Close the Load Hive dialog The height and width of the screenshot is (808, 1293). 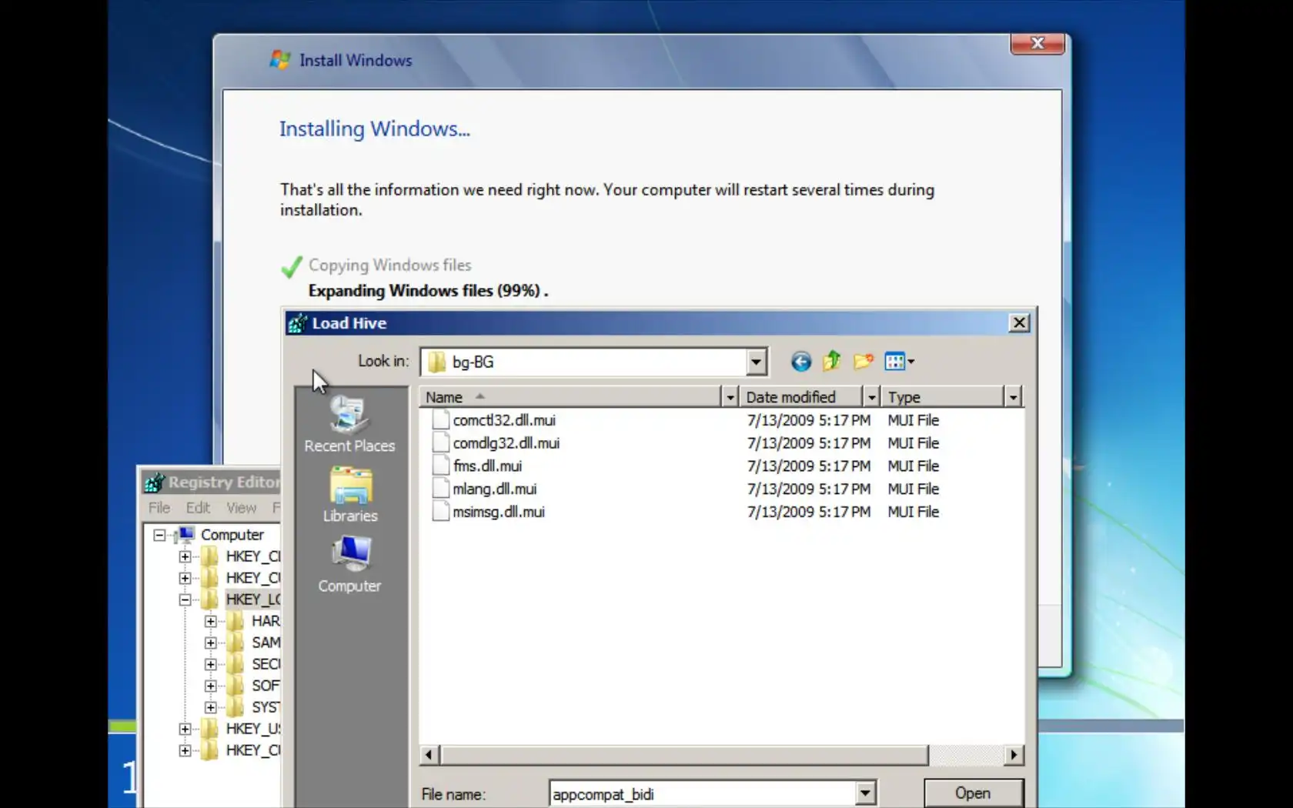point(1019,323)
